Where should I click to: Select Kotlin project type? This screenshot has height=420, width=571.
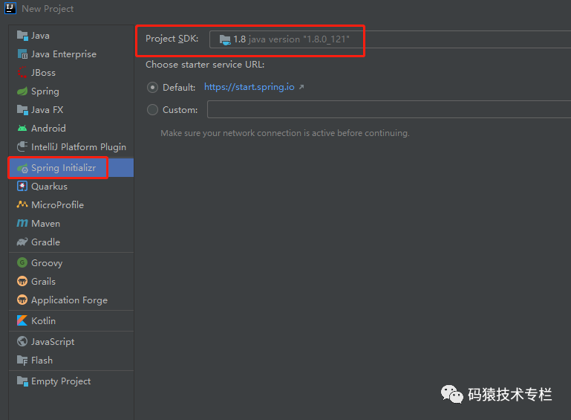tap(71, 321)
